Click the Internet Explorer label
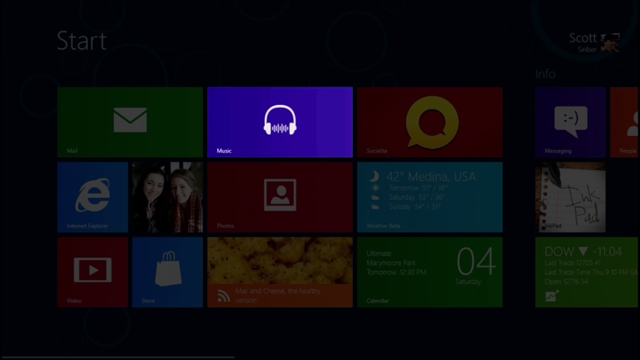Image resolution: width=640 pixels, height=360 pixels. tap(87, 226)
